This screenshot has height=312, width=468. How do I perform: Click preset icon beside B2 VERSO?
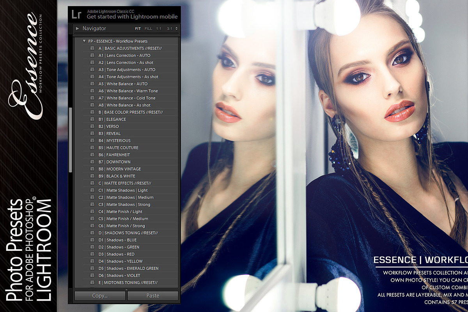[x=92, y=126]
